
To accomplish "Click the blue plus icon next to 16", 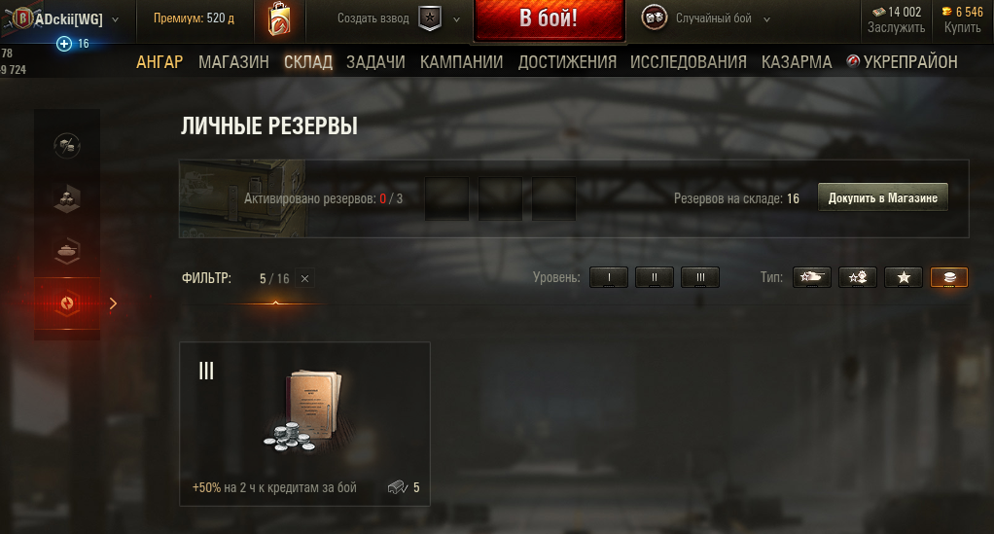I will (64, 44).
